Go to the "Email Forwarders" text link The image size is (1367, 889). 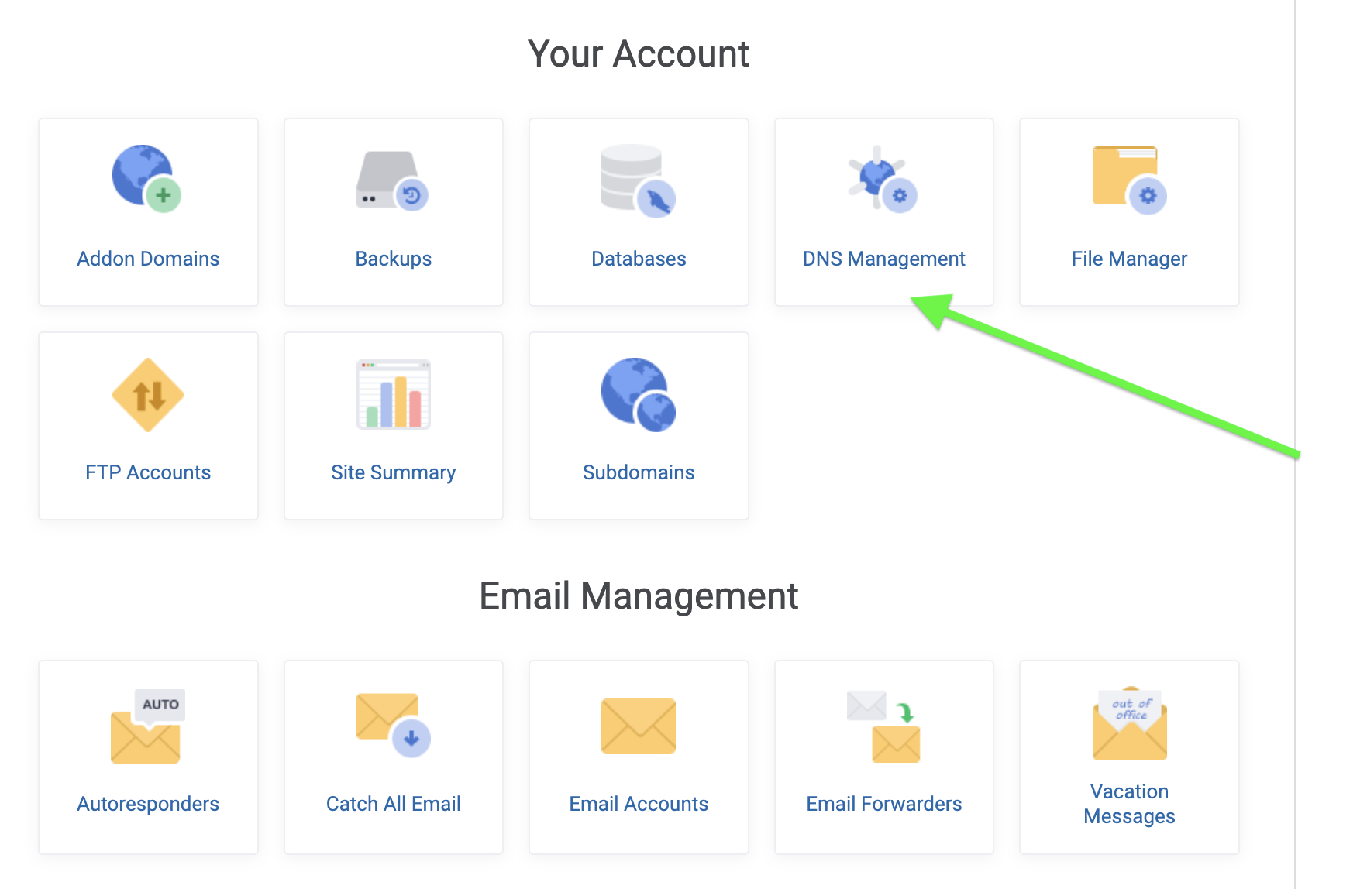pyautogui.click(x=883, y=804)
